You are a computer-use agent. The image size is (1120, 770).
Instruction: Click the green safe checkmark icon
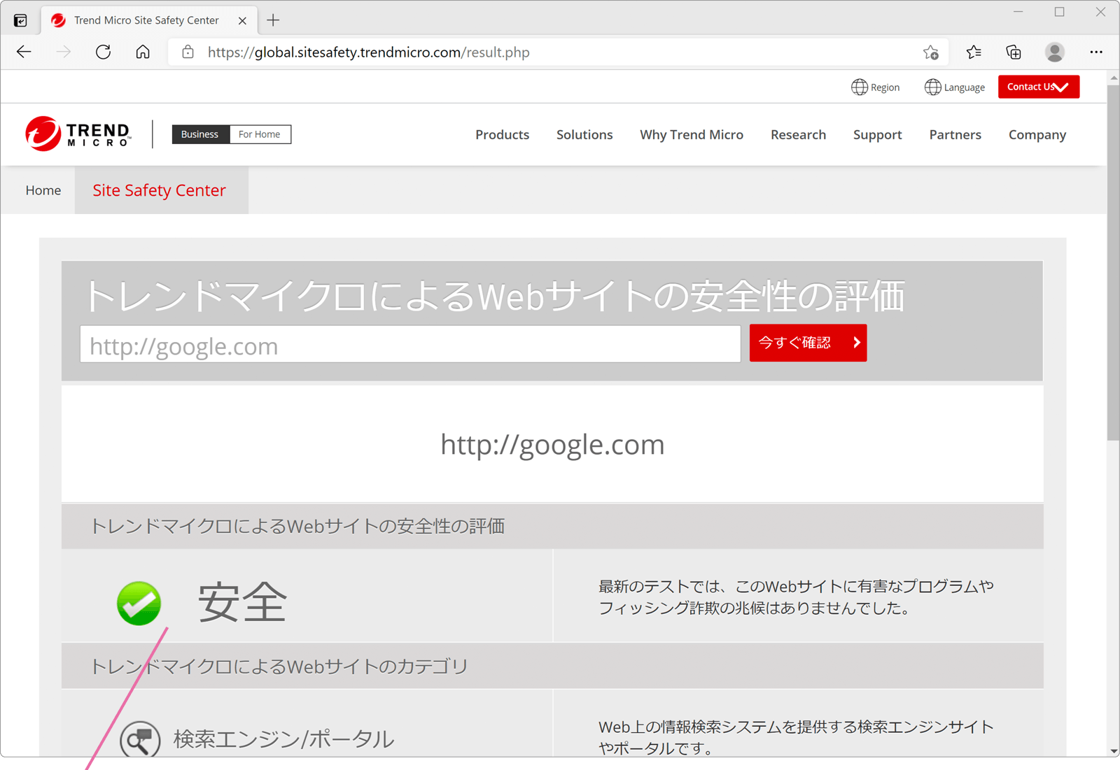(139, 603)
